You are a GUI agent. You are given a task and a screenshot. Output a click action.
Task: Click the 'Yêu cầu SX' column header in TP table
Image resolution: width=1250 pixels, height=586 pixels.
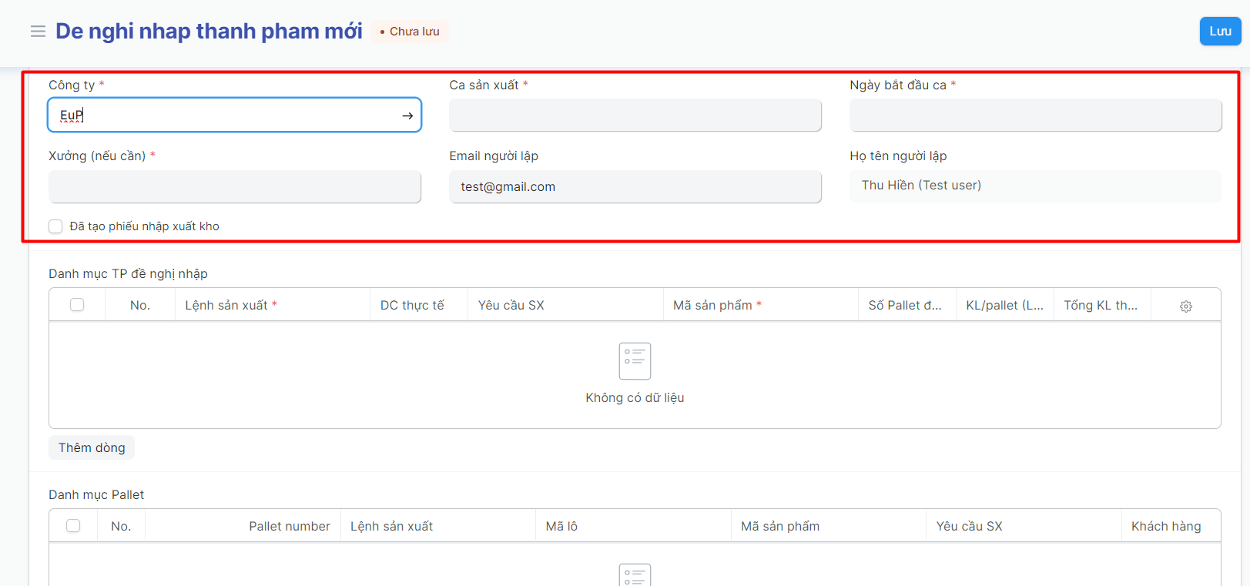[511, 305]
